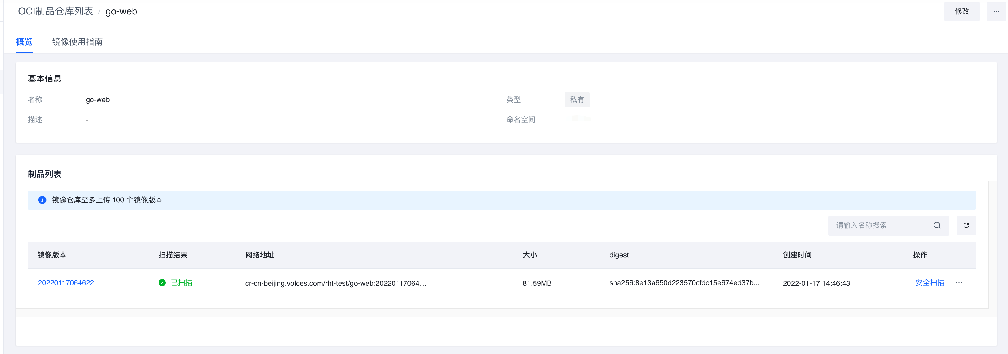Click the blue info icon in banner
The width and height of the screenshot is (1008, 354).
[42, 200]
